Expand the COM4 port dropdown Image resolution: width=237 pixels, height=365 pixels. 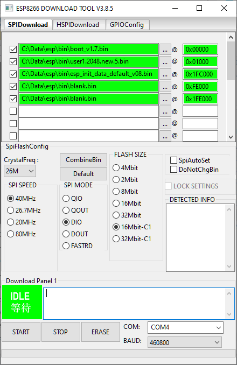185,327
